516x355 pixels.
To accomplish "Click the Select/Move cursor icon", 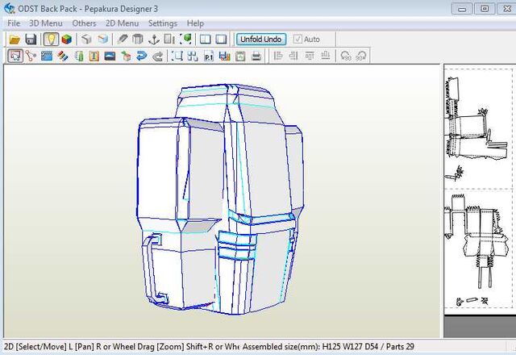I will pyautogui.click(x=15, y=56).
